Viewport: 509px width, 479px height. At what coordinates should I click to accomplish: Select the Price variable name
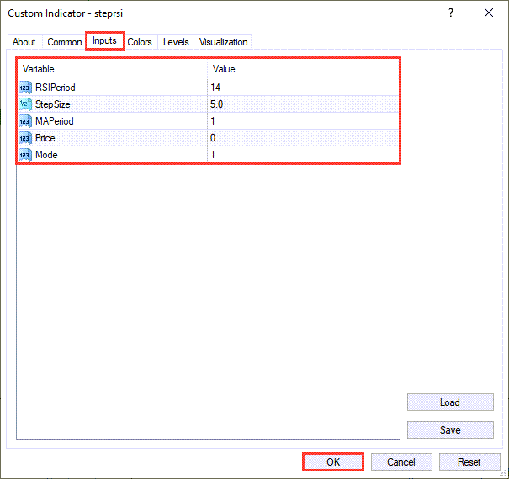[45, 138]
